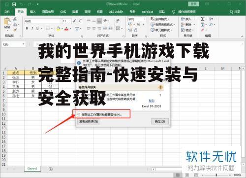The width and height of the screenshot is (246, 178).
Task: Open the font name dropdown
Action: (60, 21)
